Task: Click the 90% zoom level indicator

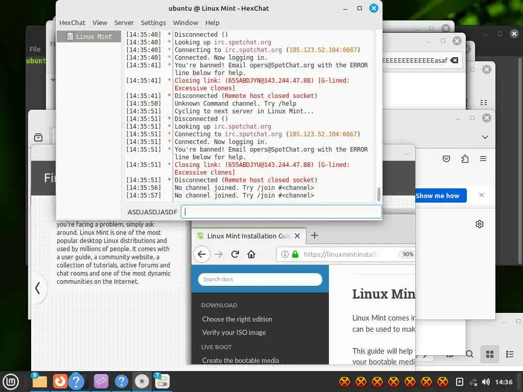Action: coord(407,254)
